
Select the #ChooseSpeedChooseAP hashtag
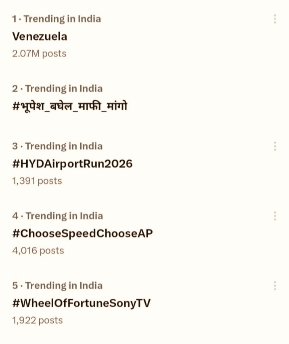(x=82, y=233)
